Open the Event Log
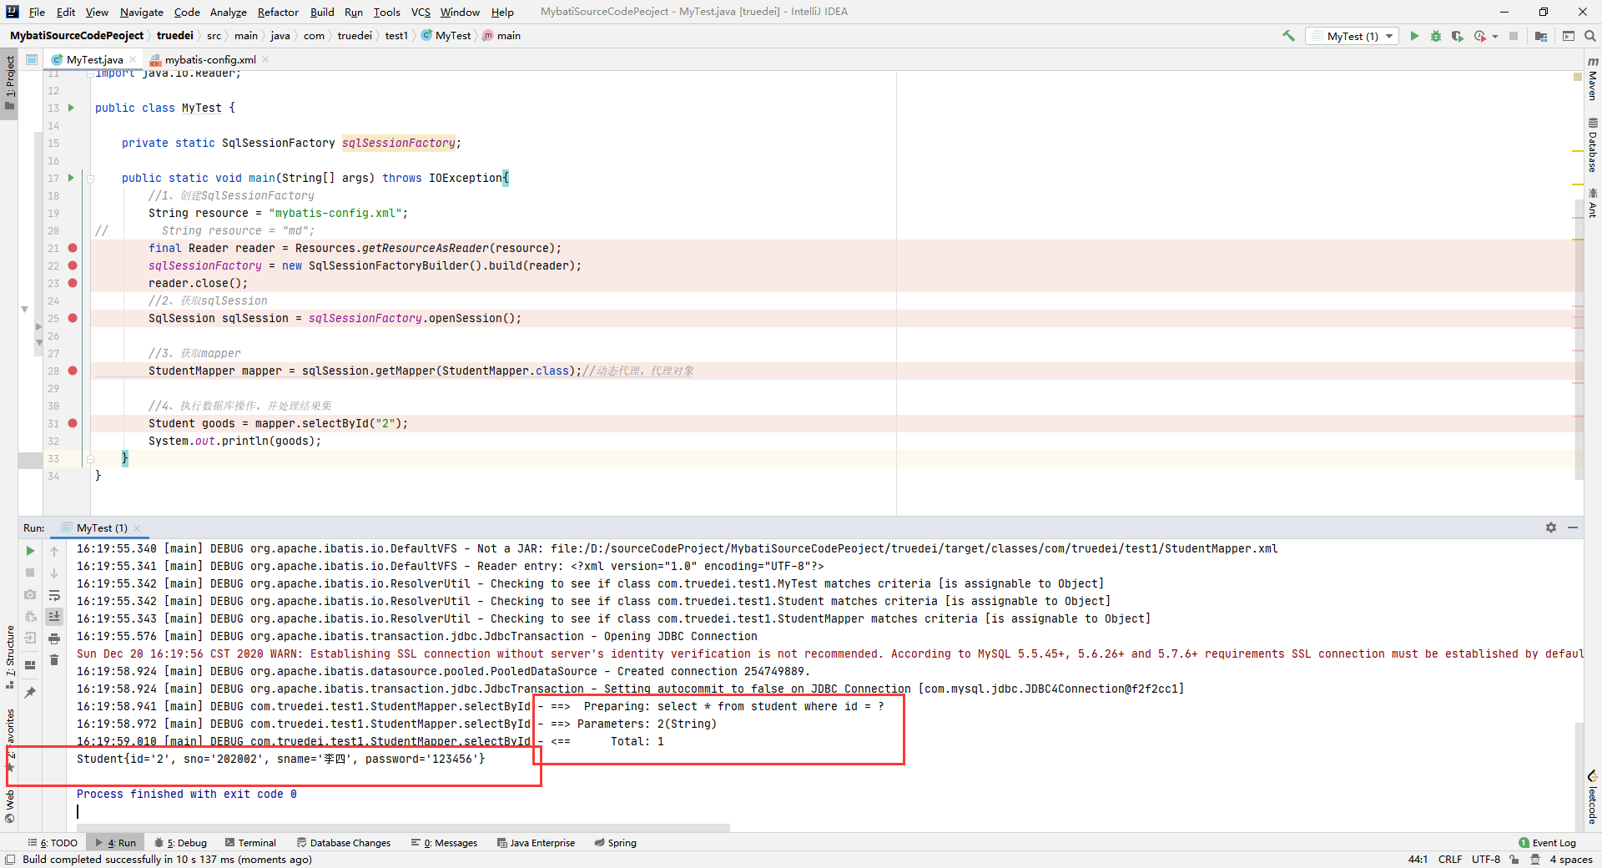 tap(1547, 843)
